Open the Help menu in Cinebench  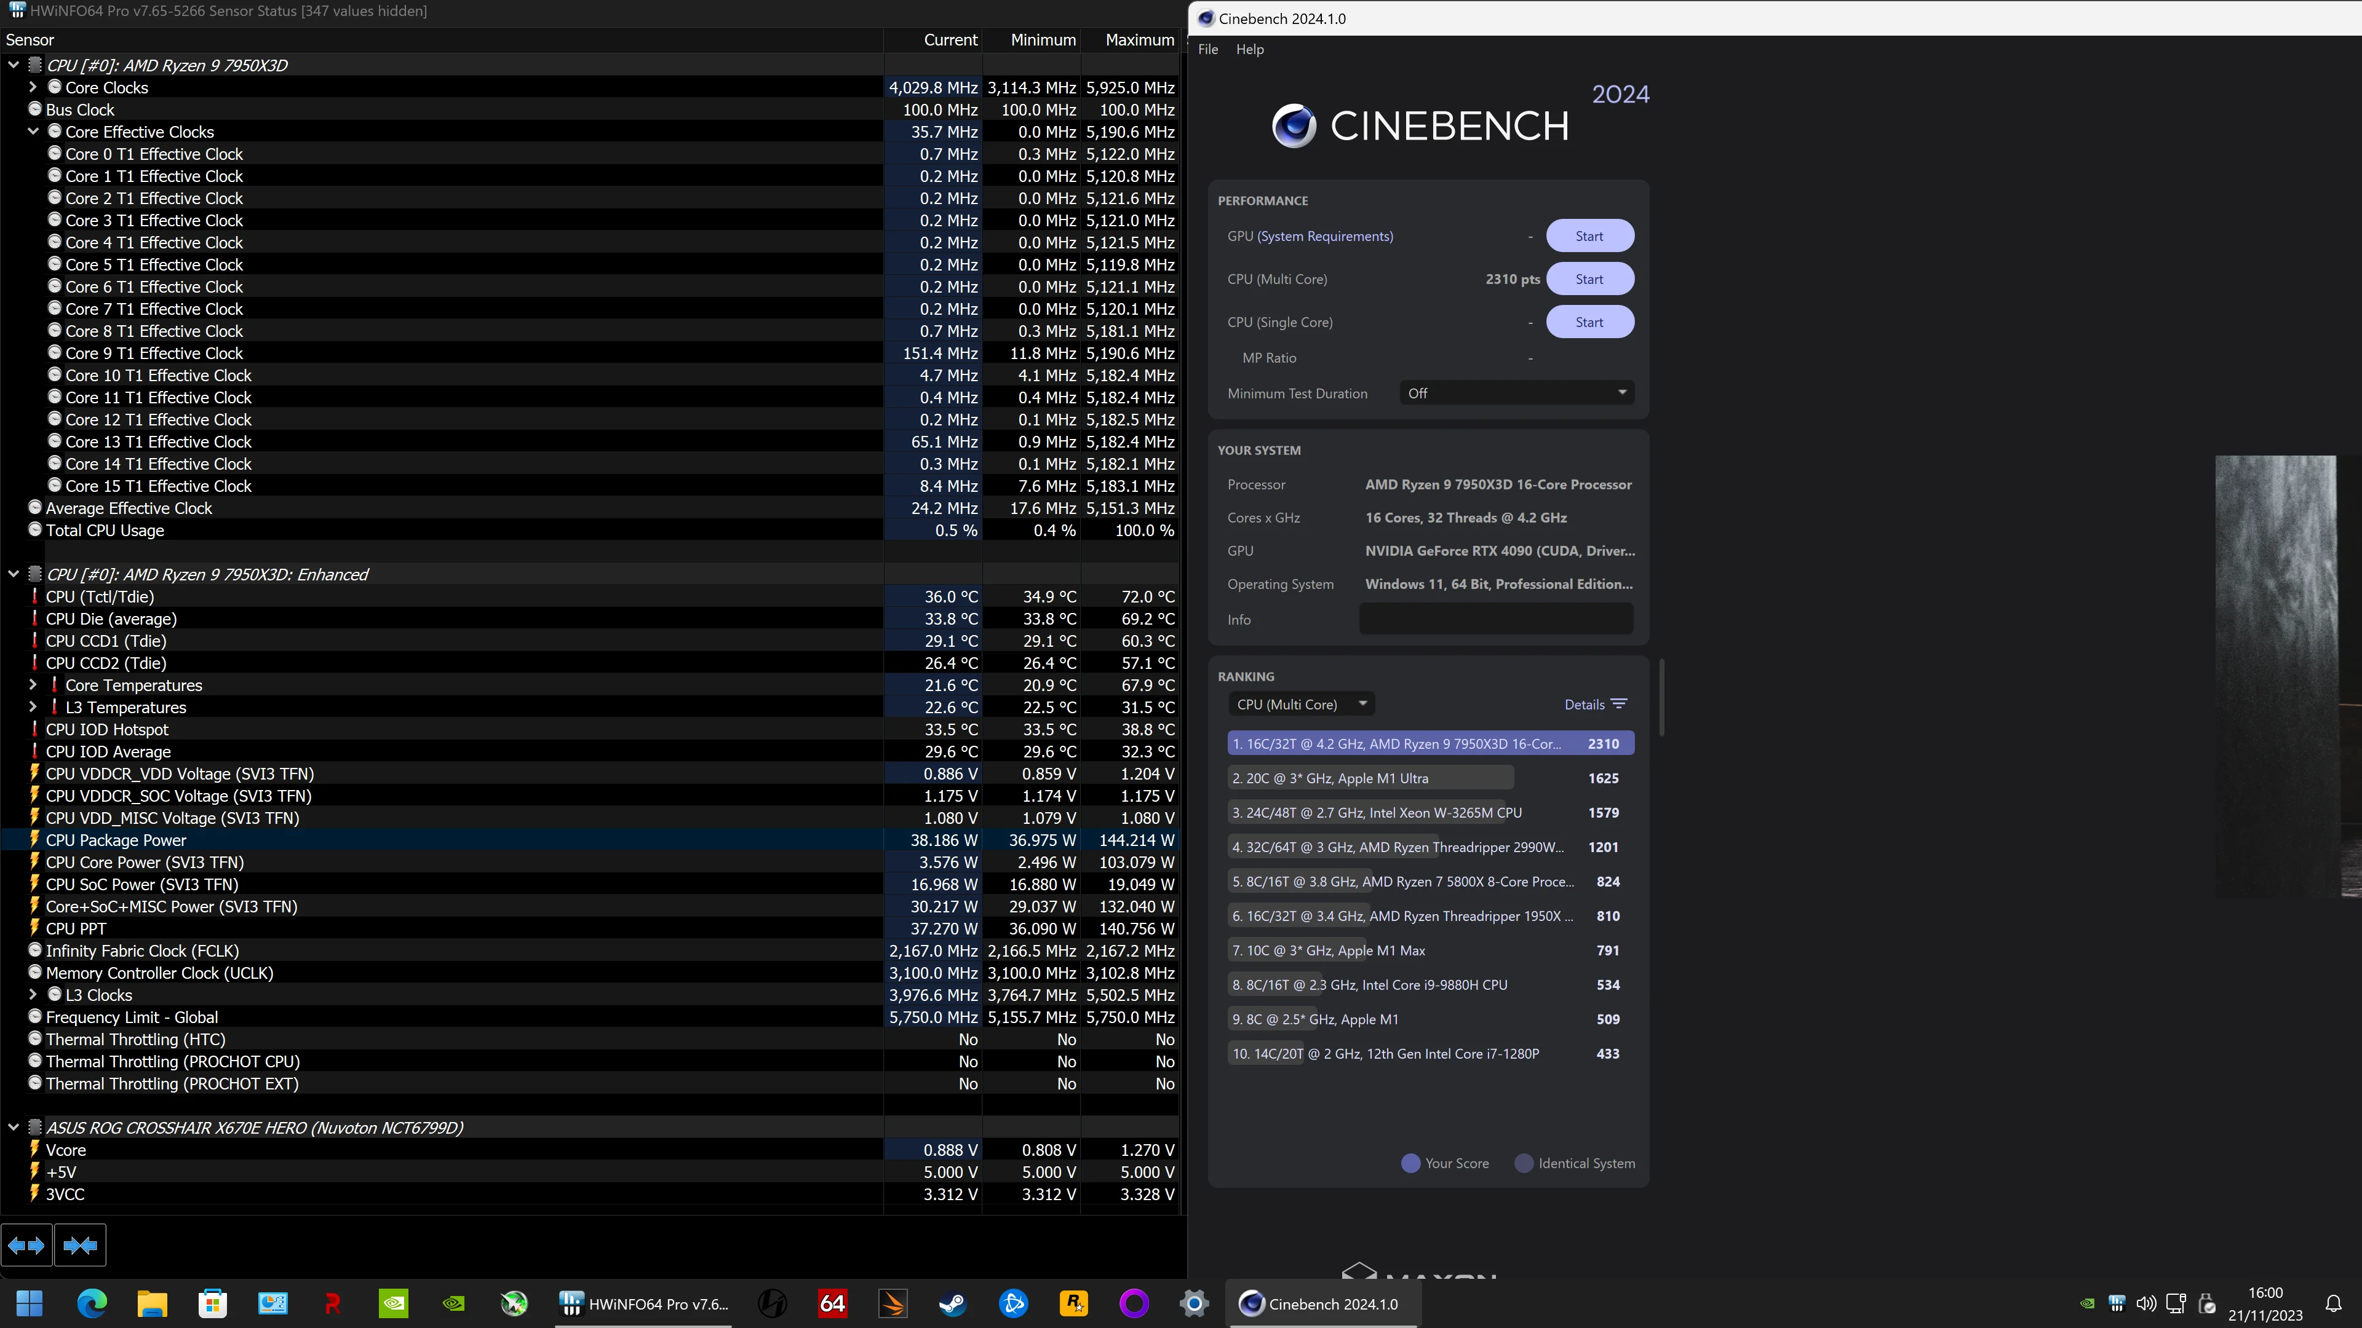coord(1249,49)
